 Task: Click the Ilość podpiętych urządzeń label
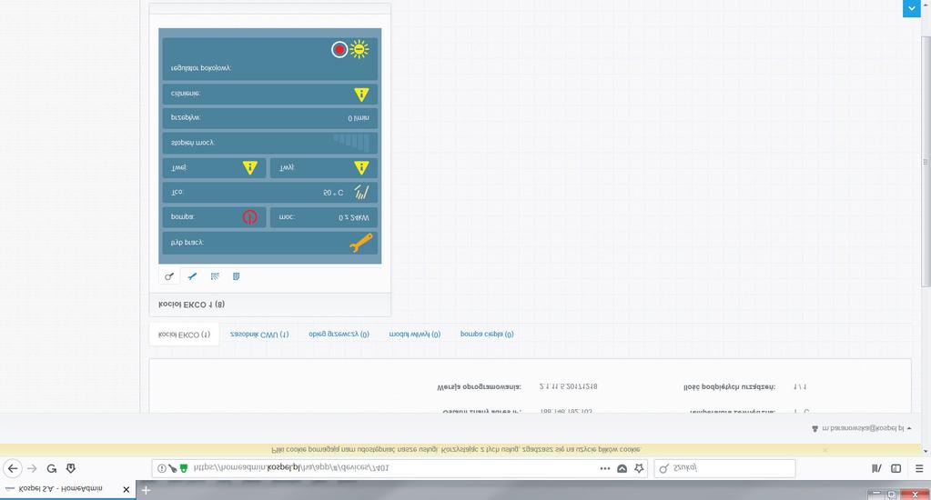[x=729, y=386]
